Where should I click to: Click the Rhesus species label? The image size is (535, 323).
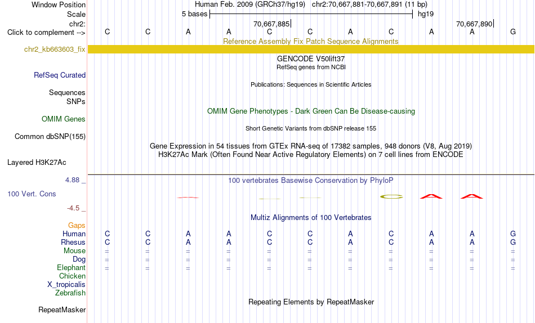point(73,242)
